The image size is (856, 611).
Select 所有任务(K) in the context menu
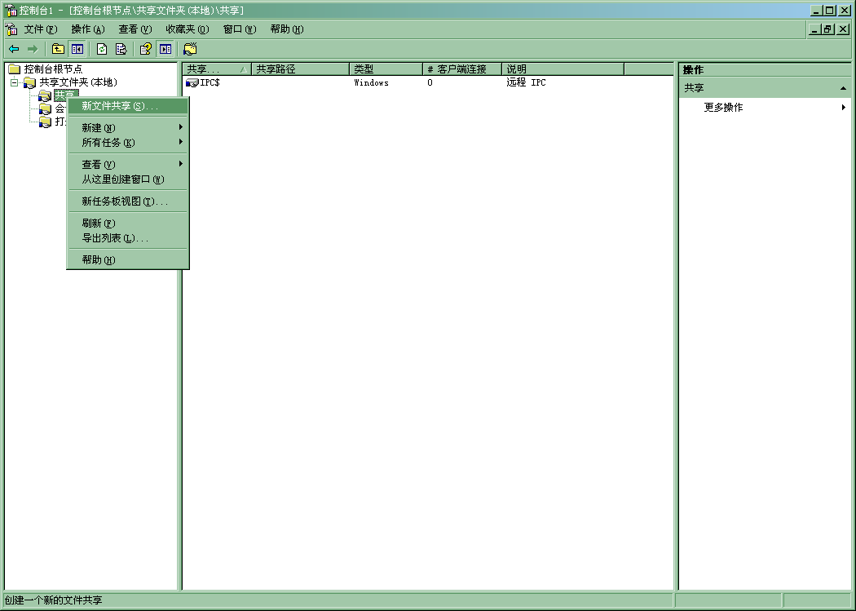(x=128, y=143)
